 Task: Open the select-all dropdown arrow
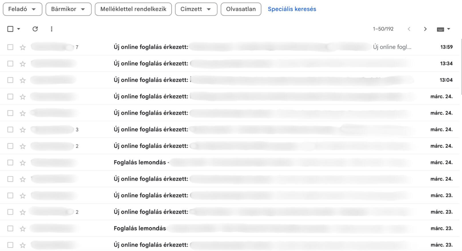tap(19, 29)
